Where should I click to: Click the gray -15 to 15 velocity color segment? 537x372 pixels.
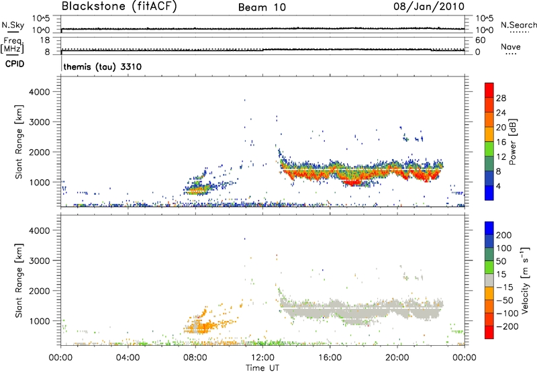pos(489,280)
